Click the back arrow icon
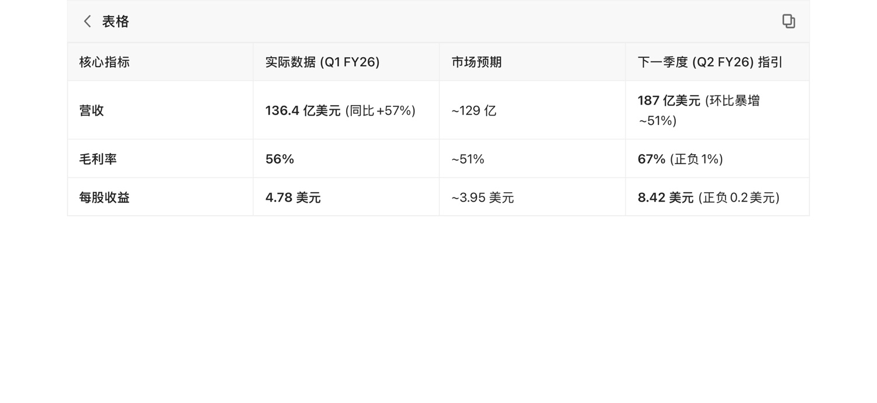Viewport: 877px width, 403px height. point(88,22)
